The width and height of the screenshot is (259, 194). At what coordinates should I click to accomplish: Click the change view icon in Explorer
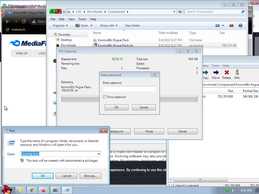[x=218, y=26]
